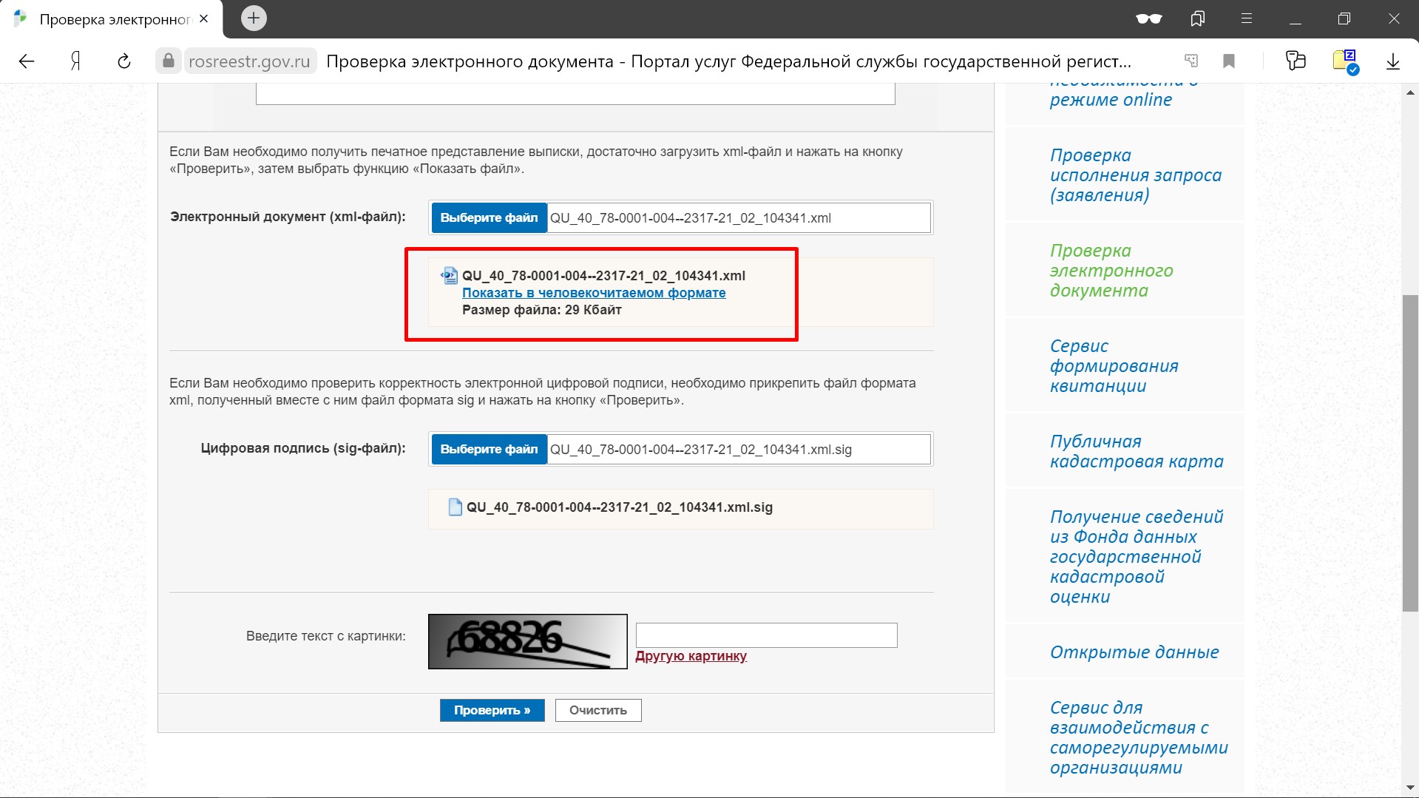Close the Проверка электронного tab
The height and width of the screenshot is (798, 1419).
[204, 19]
